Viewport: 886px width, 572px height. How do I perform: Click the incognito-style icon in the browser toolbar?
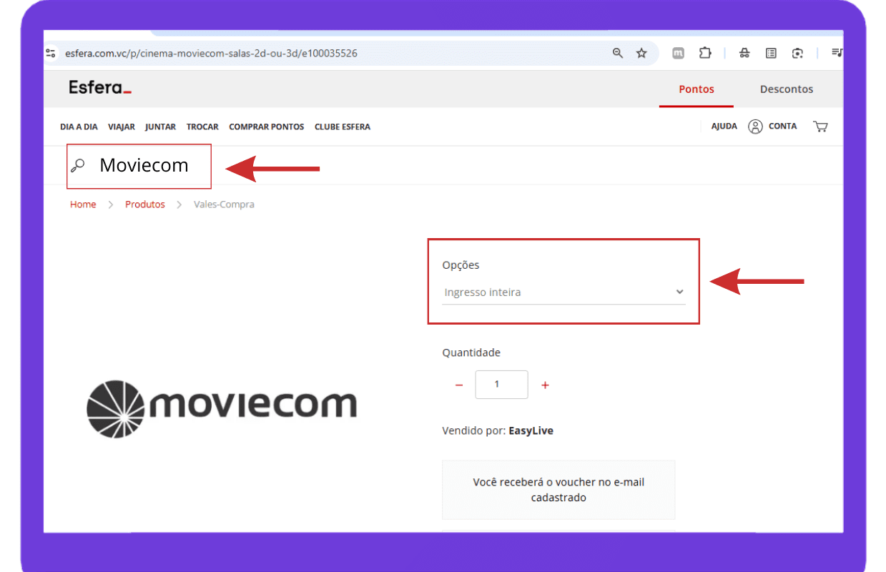(744, 53)
